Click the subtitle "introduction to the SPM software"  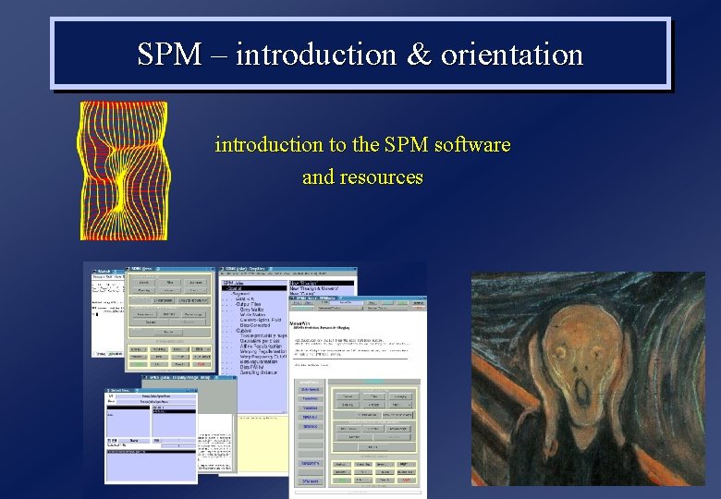pyautogui.click(x=362, y=145)
